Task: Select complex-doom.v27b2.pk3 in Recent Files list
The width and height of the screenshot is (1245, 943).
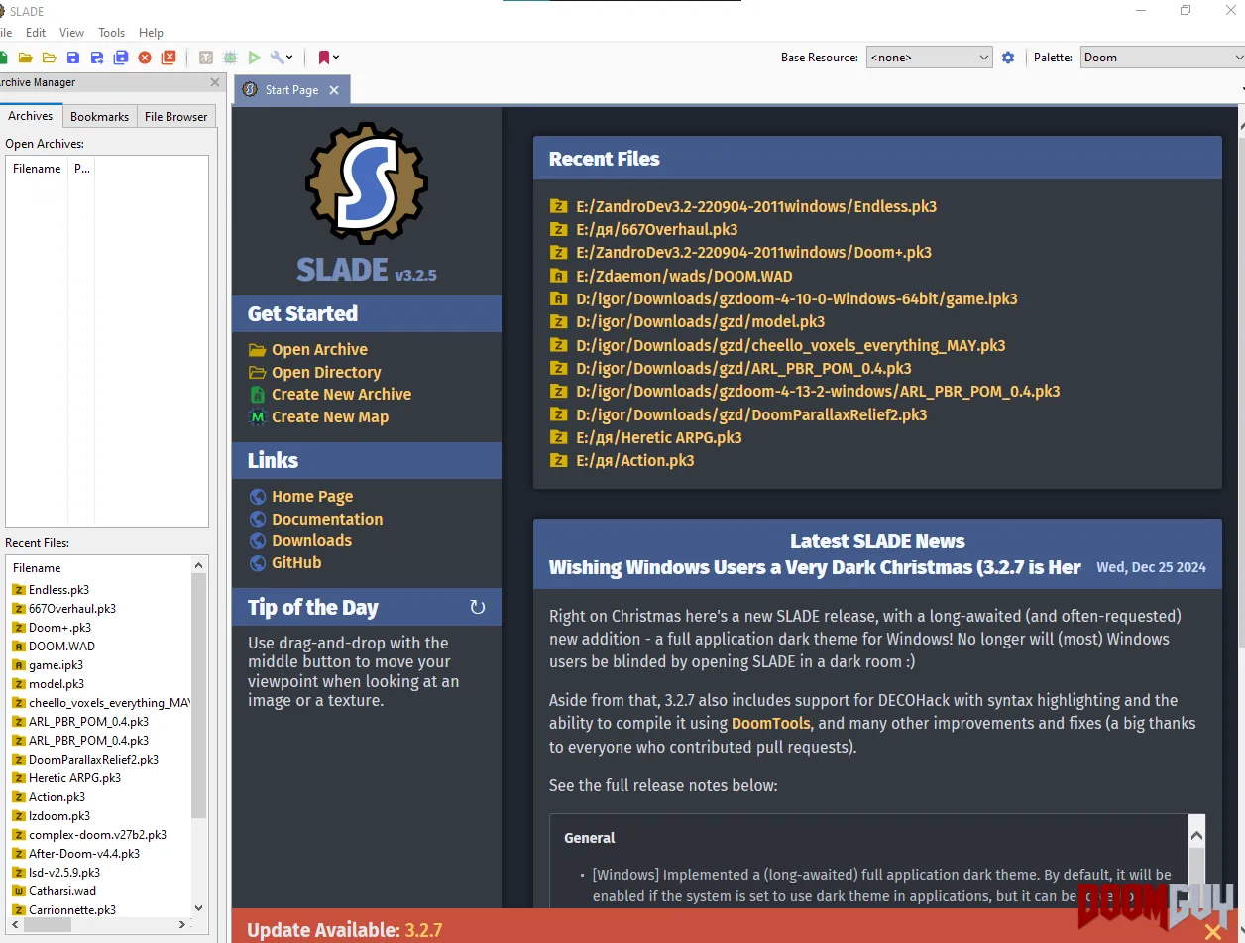Action: pos(97,835)
